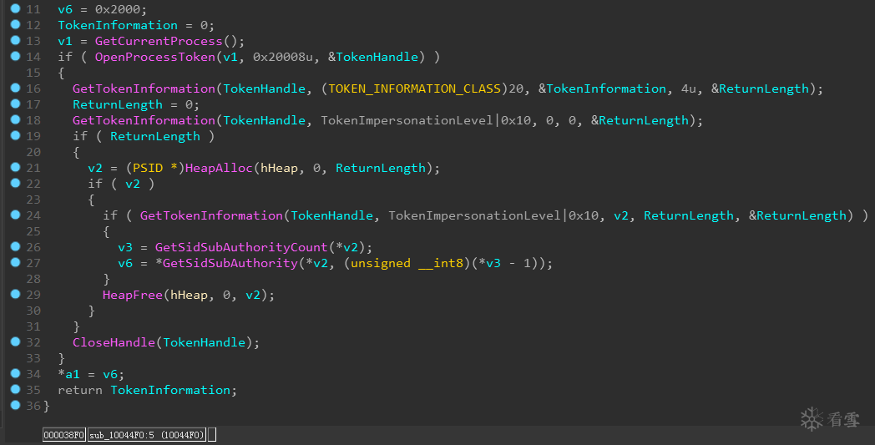Toggle breakpoint dot on line 22
875x445 pixels.
coord(16,183)
